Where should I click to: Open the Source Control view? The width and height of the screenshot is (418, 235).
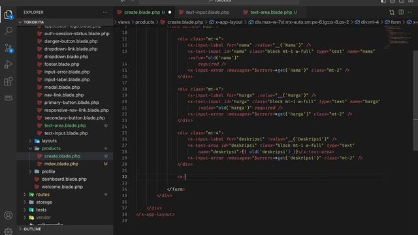click(8, 48)
